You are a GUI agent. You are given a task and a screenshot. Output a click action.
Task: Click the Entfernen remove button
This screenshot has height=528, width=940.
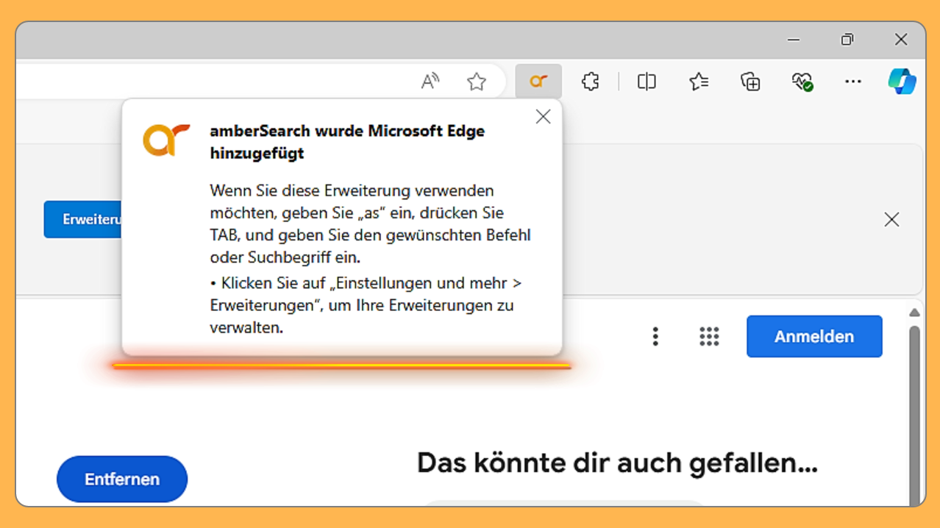pos(122,479)
